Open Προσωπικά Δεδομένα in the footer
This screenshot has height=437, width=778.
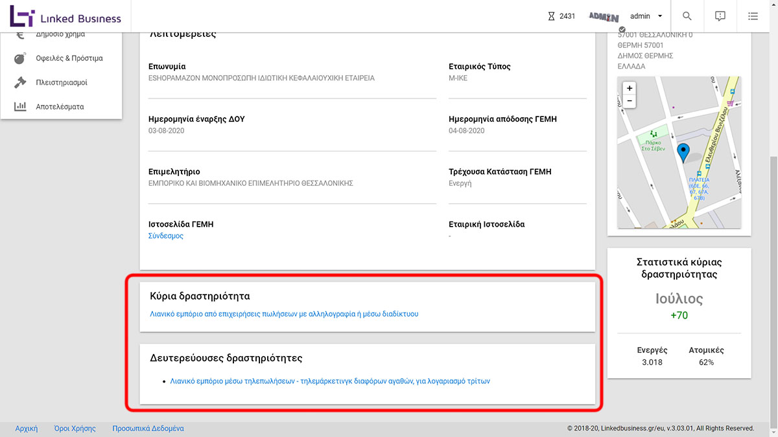148,429
